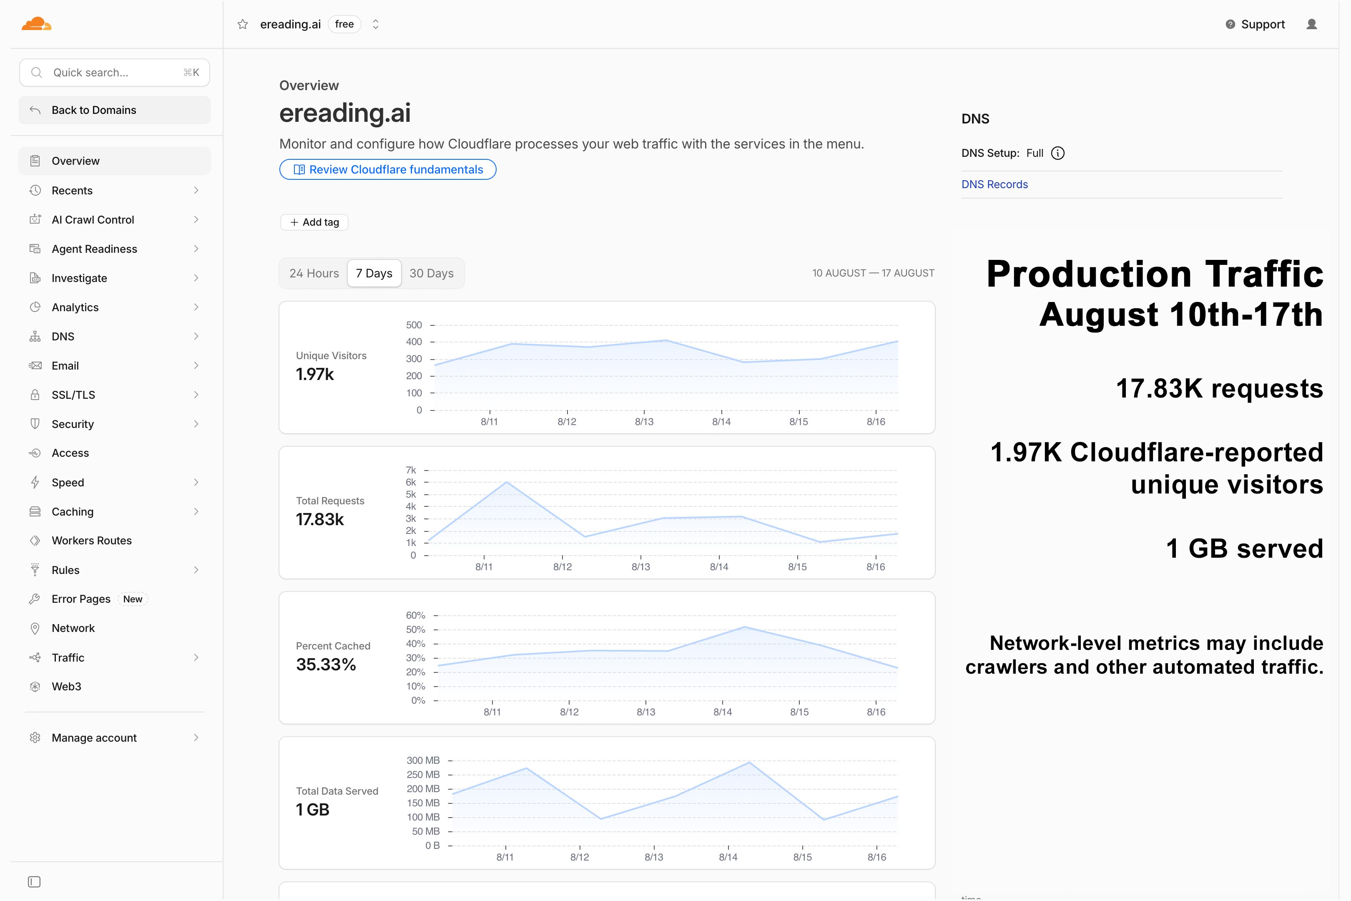Click the Manage account gear icon
The width and height of the screenshot is (1351, 901).
click(x=35, y=738)
